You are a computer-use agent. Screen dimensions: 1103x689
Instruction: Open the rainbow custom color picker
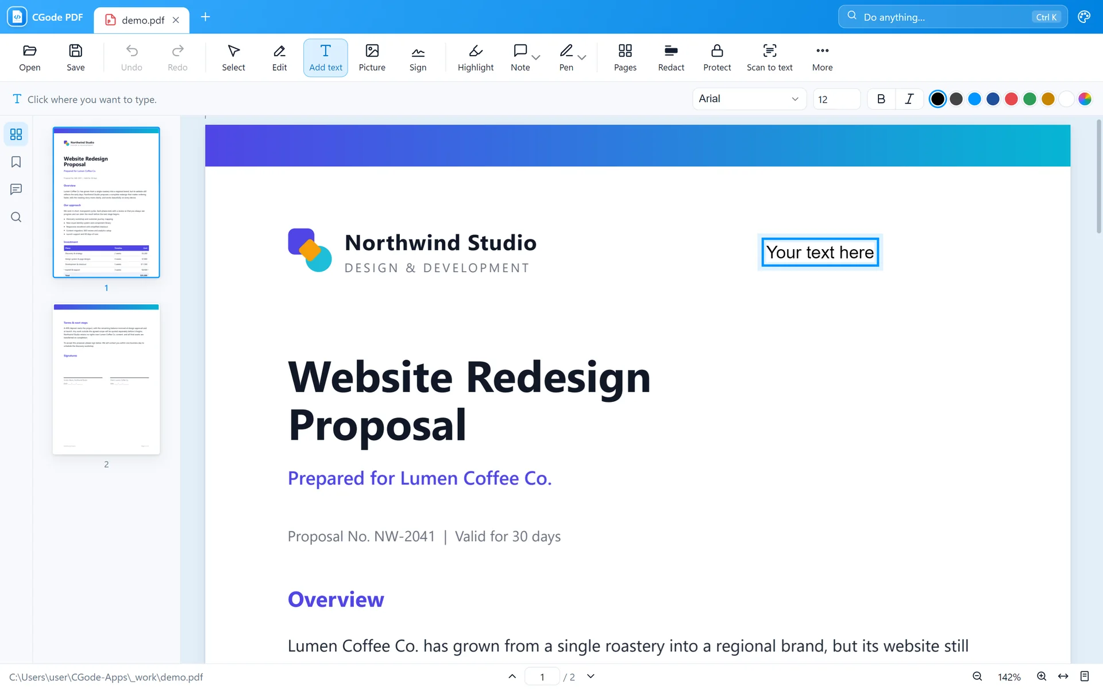(x=1085, y=99)
